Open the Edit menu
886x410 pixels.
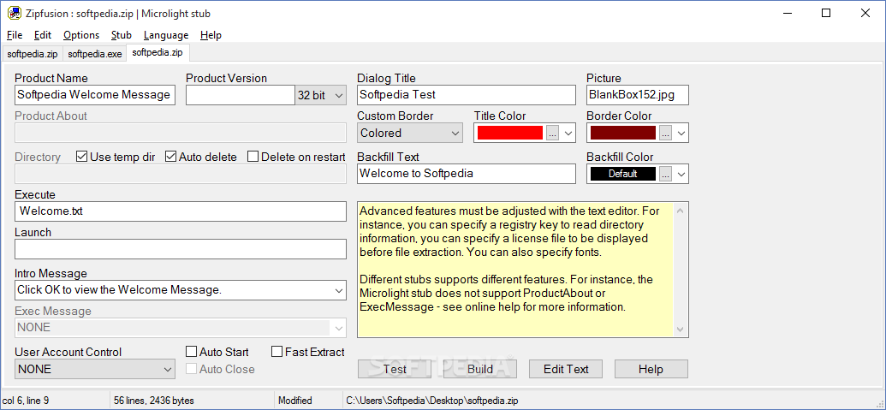point(43,35)
